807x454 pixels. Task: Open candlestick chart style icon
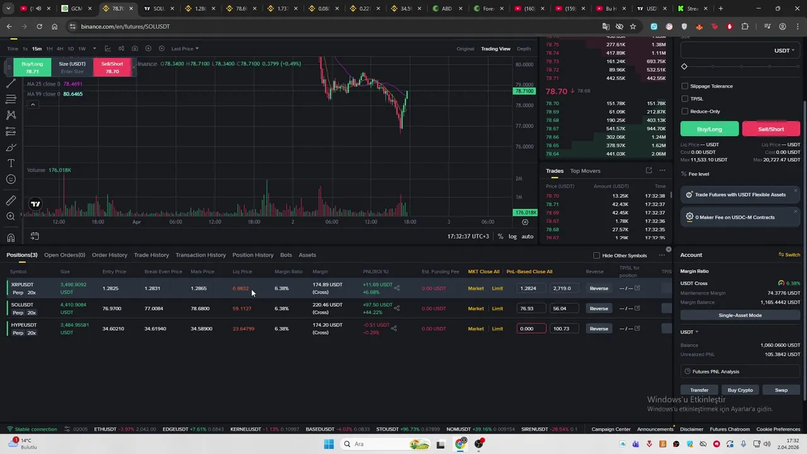click(121, 49)
